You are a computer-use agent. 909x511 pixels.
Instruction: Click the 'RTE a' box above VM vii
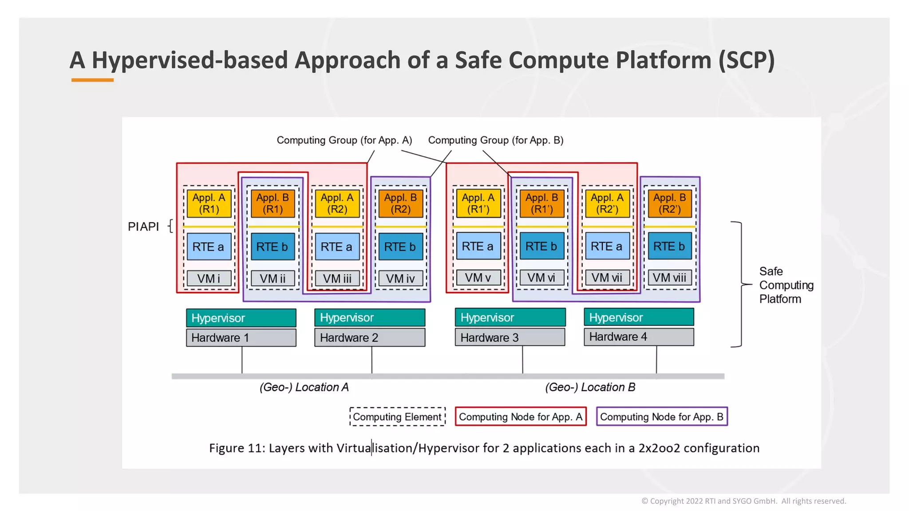point(607,246)
